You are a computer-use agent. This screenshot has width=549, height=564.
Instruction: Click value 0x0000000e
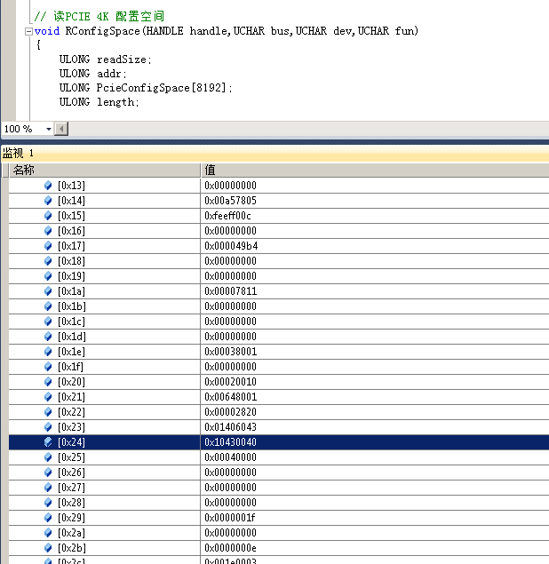231,548
